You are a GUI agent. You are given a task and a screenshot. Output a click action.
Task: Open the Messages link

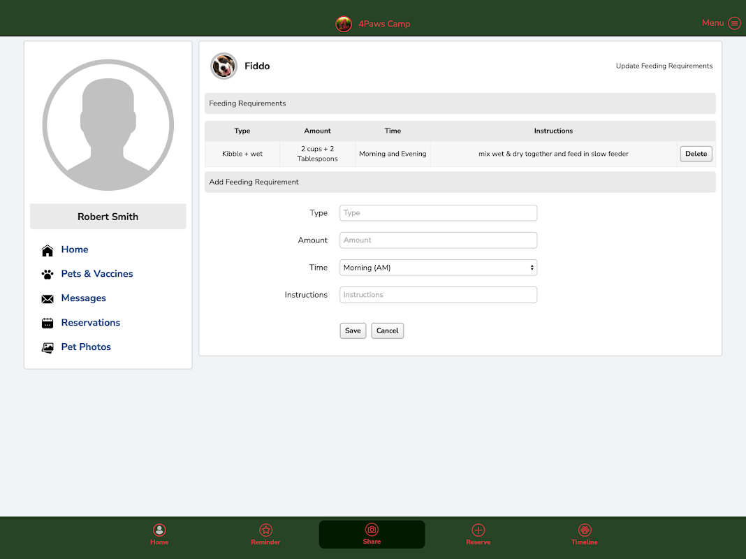tap(84, 298)
